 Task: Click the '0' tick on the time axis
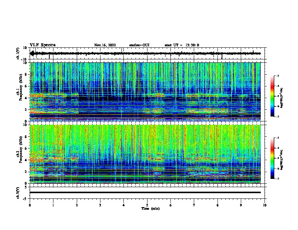[30, 205]
